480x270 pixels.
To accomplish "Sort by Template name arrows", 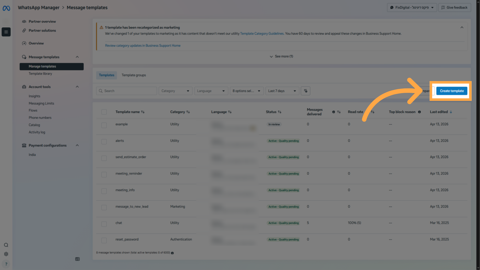I will click(143, 112).
